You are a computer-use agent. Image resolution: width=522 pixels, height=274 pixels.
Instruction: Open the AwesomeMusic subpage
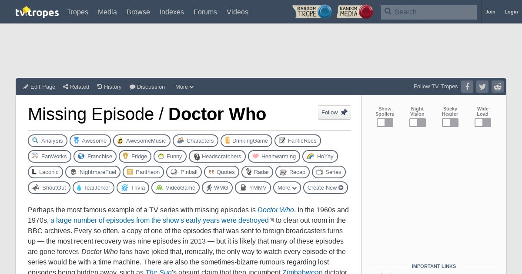[x=142, y=141]
